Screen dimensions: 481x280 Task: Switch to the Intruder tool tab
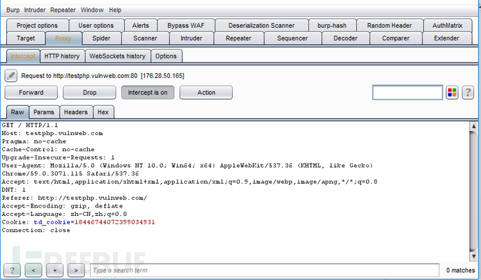pyautogui.click(x=191, y=38)
